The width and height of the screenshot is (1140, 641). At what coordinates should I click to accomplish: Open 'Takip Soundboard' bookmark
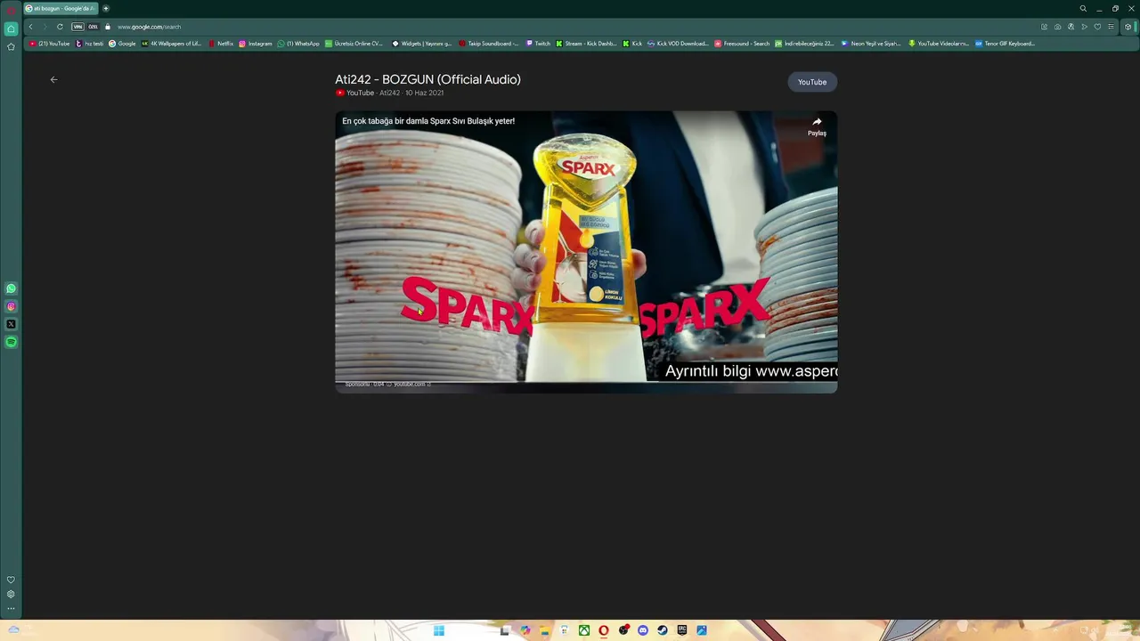click(489, 43)
